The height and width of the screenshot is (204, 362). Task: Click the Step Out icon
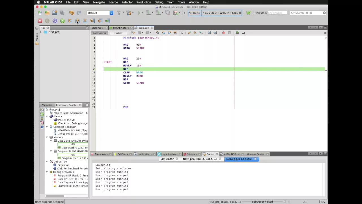tap(85, 21)
